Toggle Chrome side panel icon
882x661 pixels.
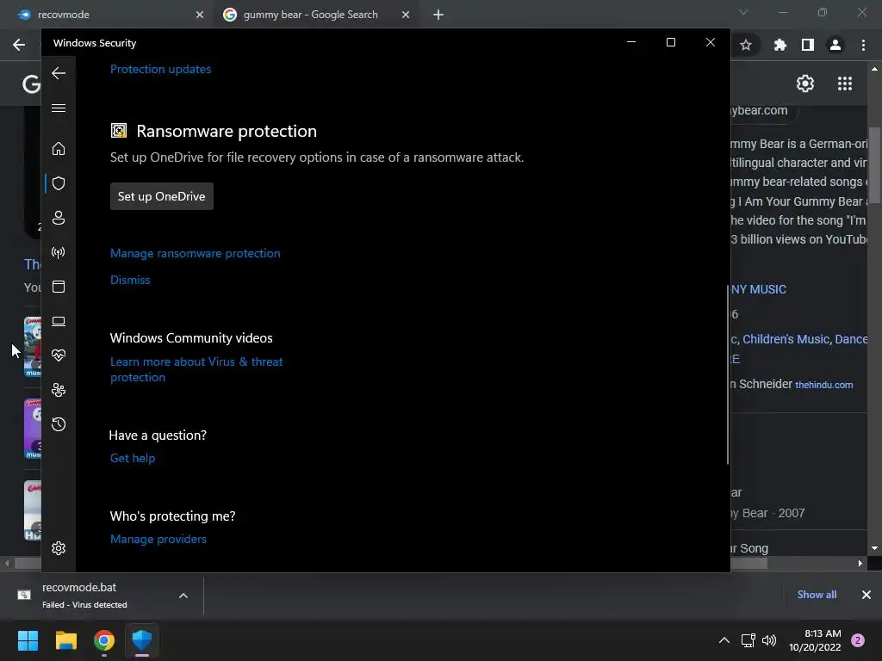(x=808, y=45)
